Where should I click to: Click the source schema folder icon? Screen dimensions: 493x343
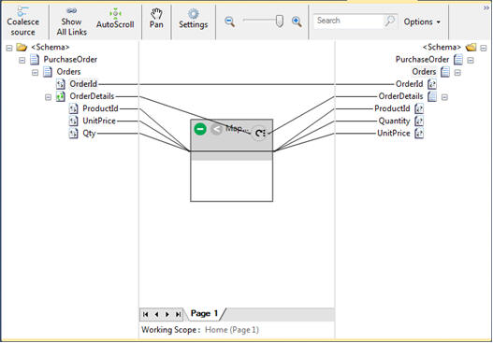click(22, 48)
